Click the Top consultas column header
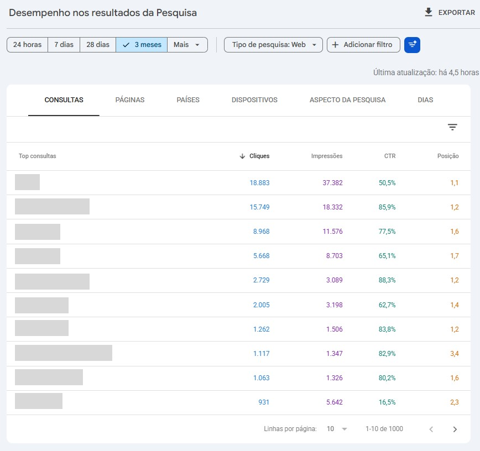The height and width of the screenshot is (451, 480). tap(38, 156)
